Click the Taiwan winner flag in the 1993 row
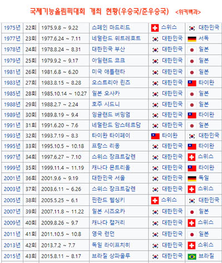The image size is (222, 263). click(x=155, y=136)
